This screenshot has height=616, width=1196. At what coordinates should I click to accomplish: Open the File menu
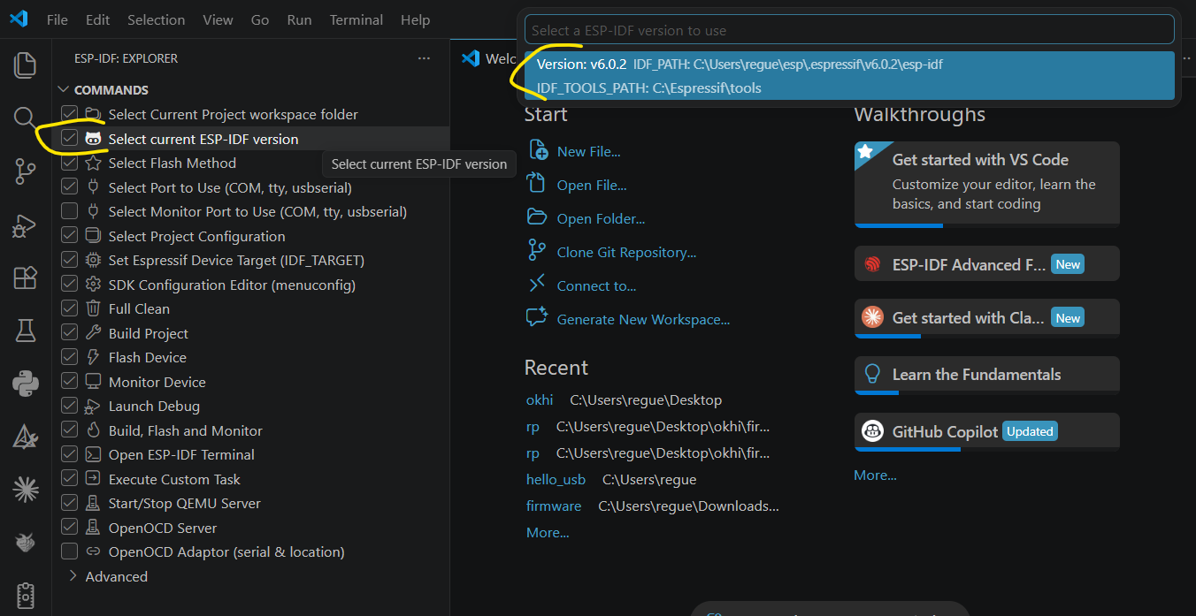57,19
